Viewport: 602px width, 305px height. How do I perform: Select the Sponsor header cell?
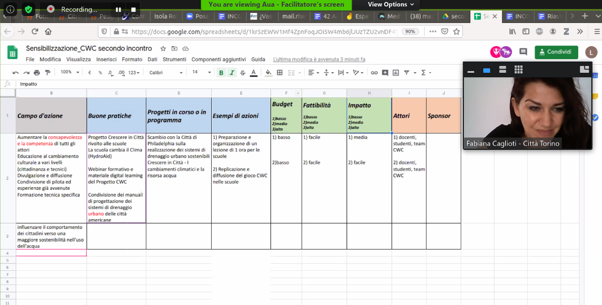(x=443, y=116)
